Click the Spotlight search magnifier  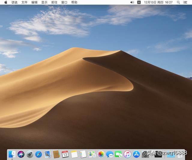coord(178,2)
